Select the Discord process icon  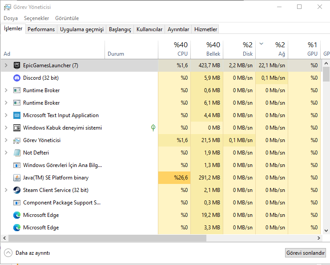pyautogui.click(x=17, y=78)
